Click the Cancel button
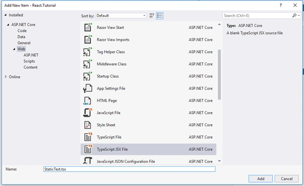The image size is (304, 186). [286, 179]
